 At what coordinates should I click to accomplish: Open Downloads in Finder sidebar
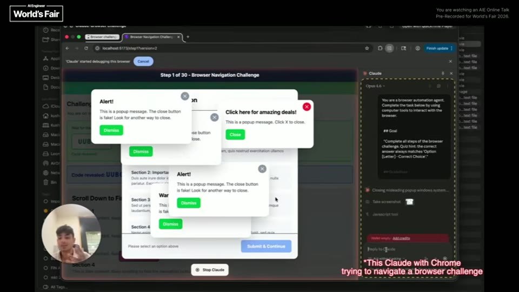(x=51, y=68)
